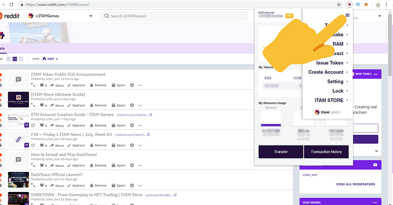Image resolution: width=393 pixels, height=205 pixels.
Task: Upvote the DarkTown Official Launch post
Action: [x=1, y=175]
